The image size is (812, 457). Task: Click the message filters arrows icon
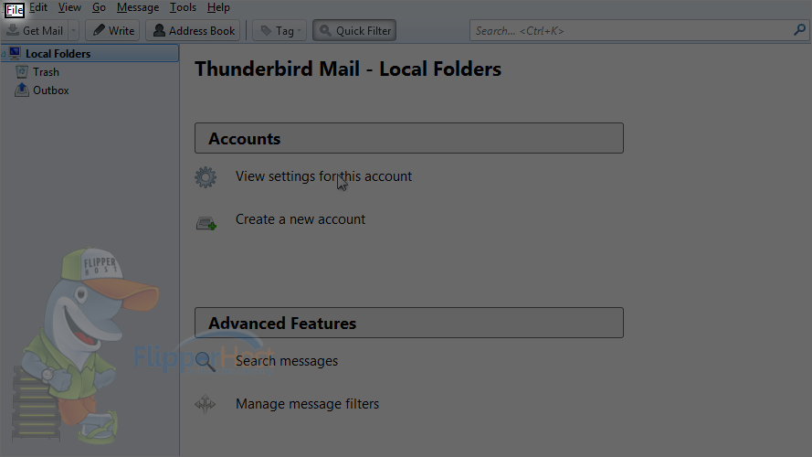pos(206,404)
